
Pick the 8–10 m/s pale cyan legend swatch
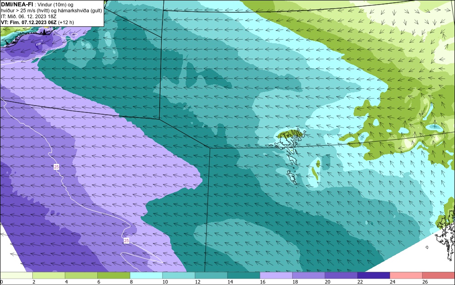(x=146, y=275)
